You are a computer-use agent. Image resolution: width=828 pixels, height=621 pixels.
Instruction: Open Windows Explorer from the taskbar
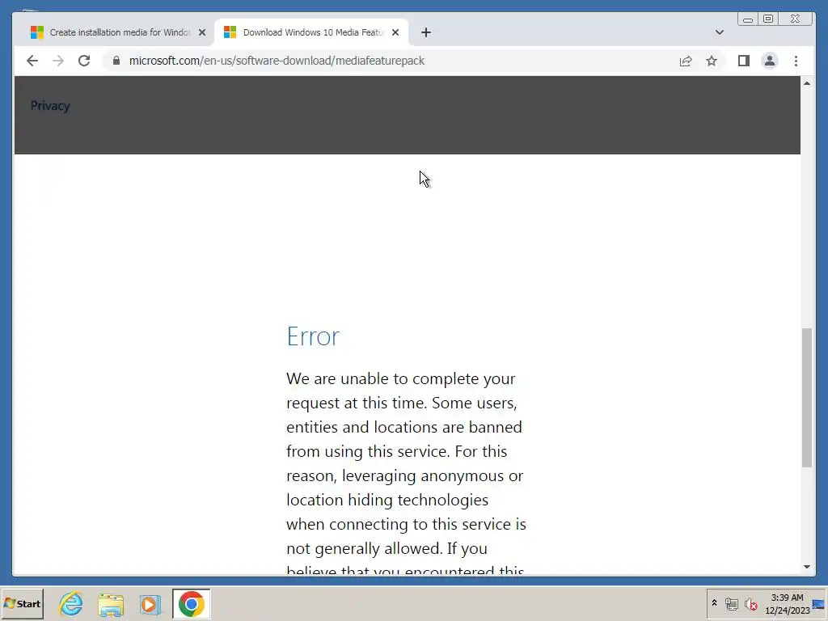tap(110, 603)
